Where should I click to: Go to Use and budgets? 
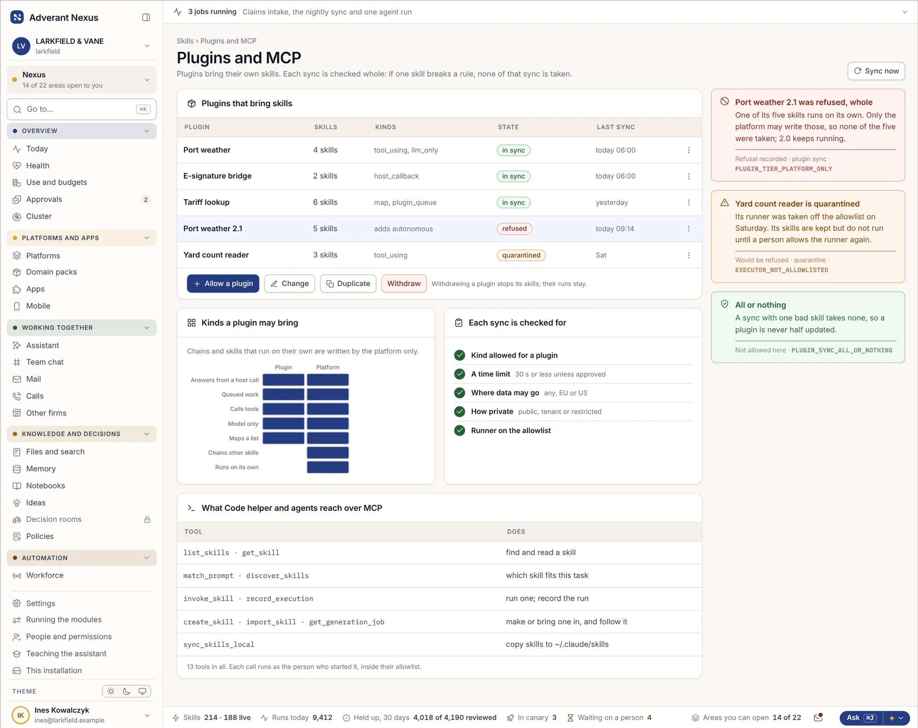[82, 182]
